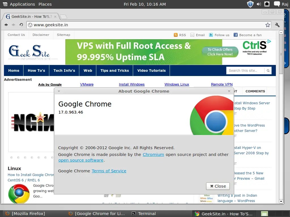The height and width of the screenshot is (217, 290).
Task: Go back using the browser back arrow
Action: click(6, 25)
